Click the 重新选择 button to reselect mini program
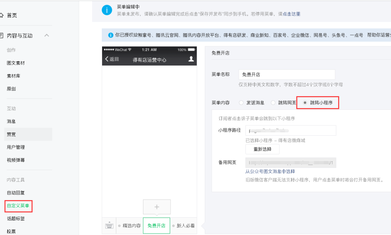The height and width of the screenshot is (235, 391). pos(262,149)
